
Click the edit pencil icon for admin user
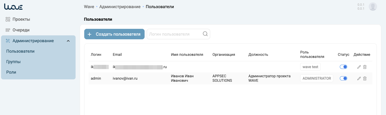point(359,78)
